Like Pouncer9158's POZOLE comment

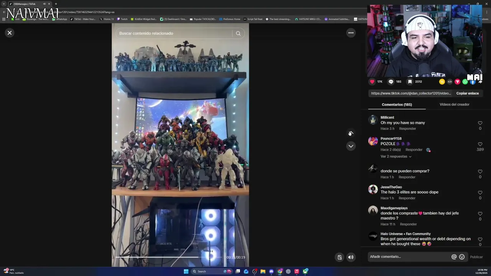tap(480, 144)
